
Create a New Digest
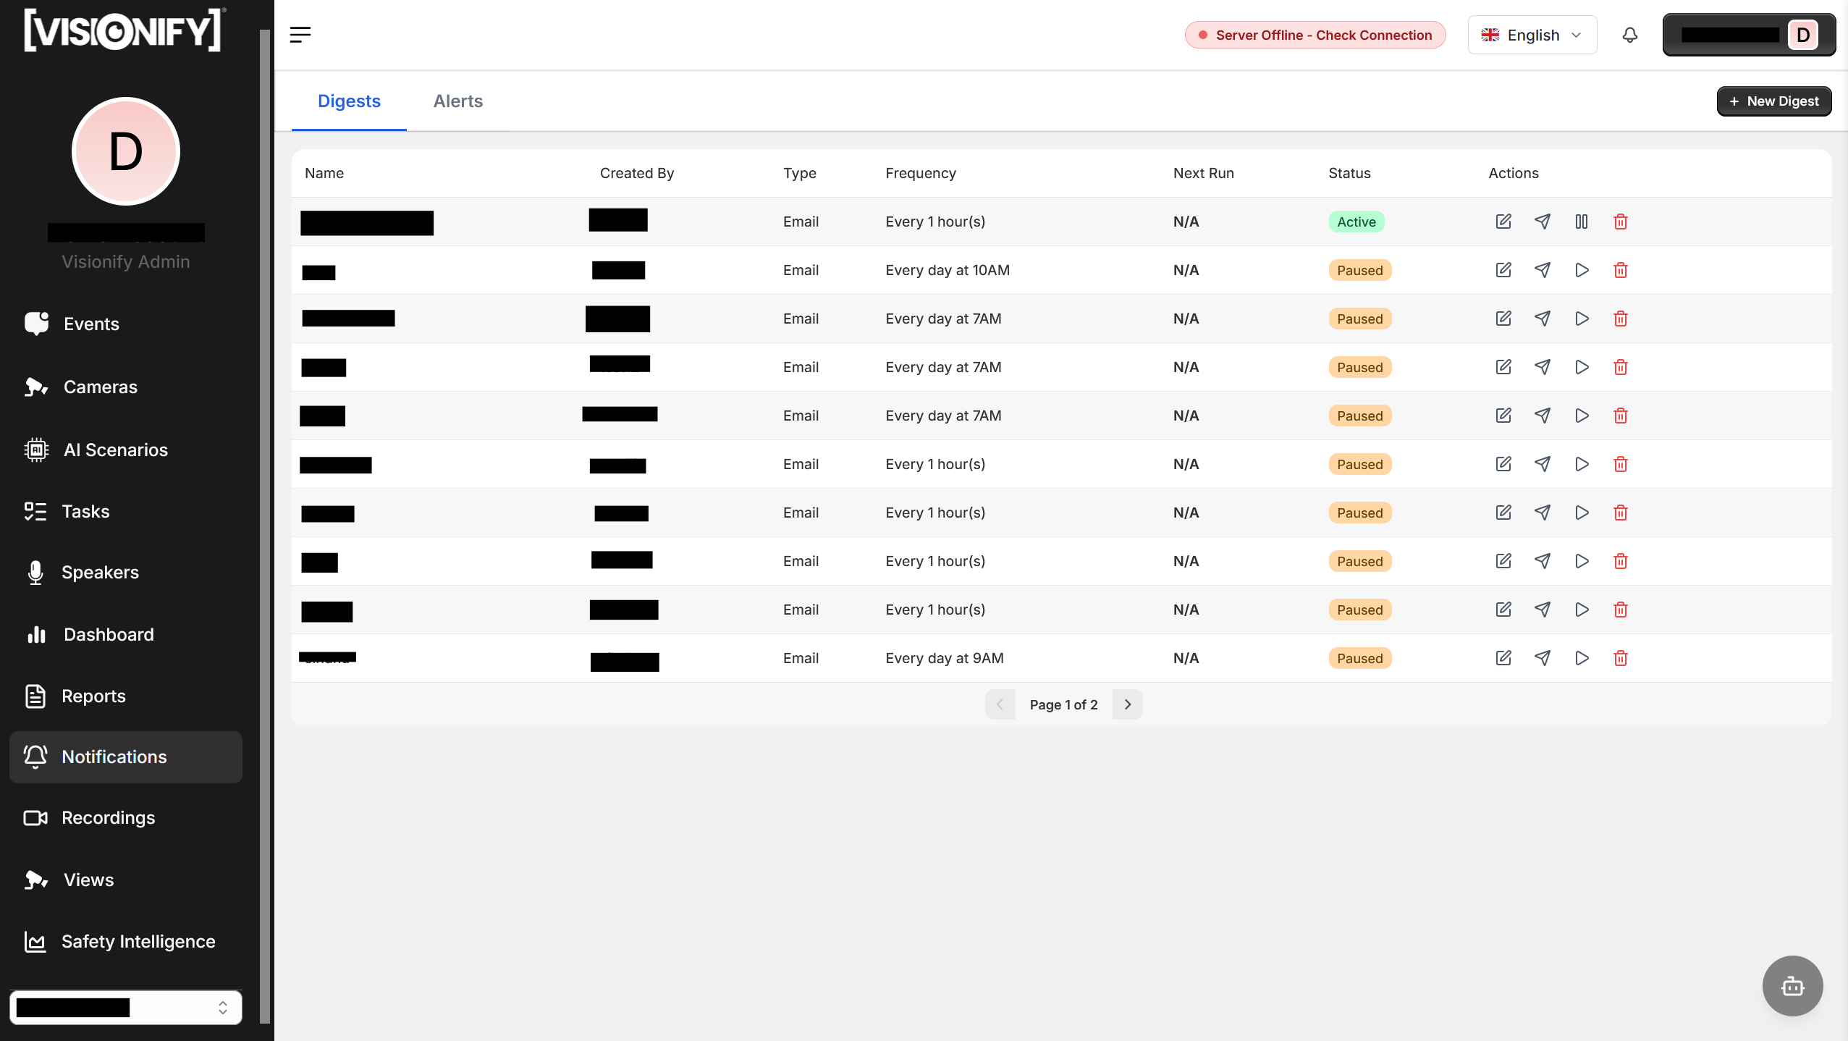tap(1774, 101)
